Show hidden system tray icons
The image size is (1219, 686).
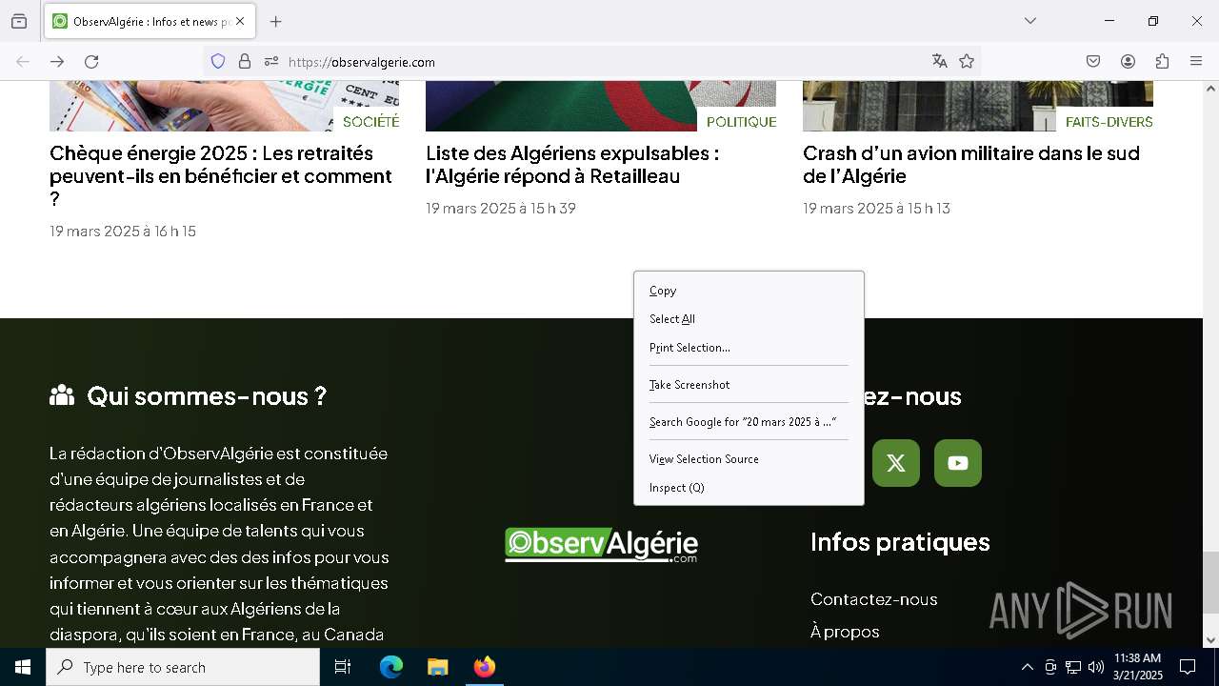pyautogui.click(x=1027, y=667)
